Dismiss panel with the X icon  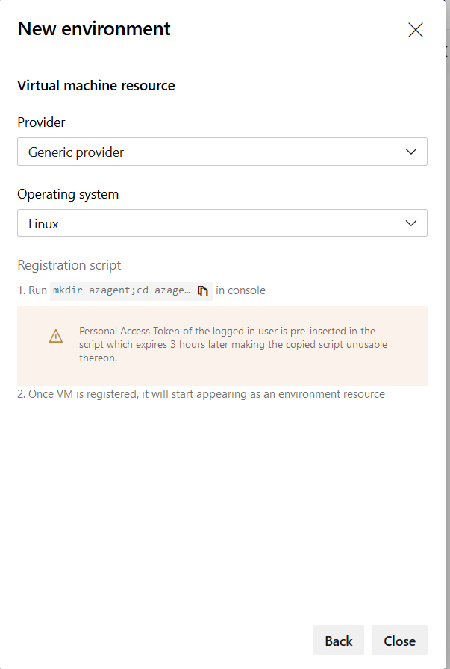click(x=416, y=30)
